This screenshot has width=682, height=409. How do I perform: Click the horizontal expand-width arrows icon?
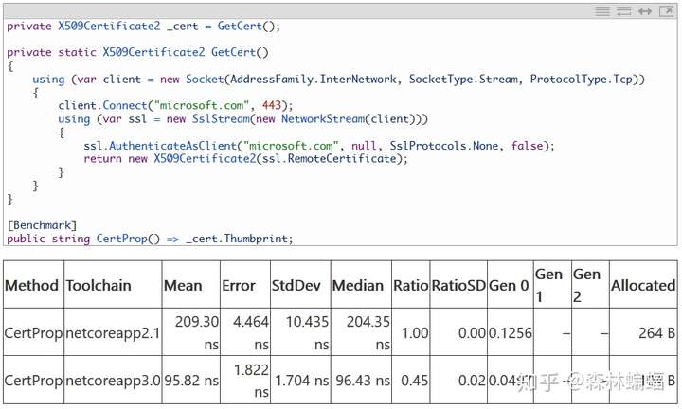click(x=645, y=11)
